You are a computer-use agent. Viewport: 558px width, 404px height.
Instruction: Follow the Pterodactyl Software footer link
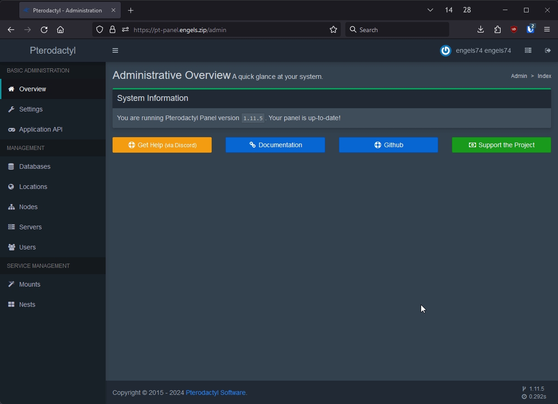point(216,393)
